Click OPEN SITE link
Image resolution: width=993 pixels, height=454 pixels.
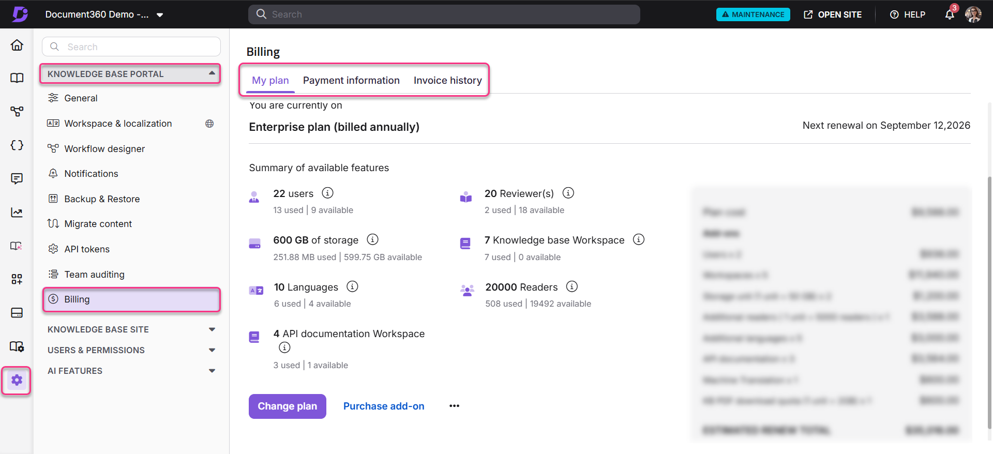833,14
